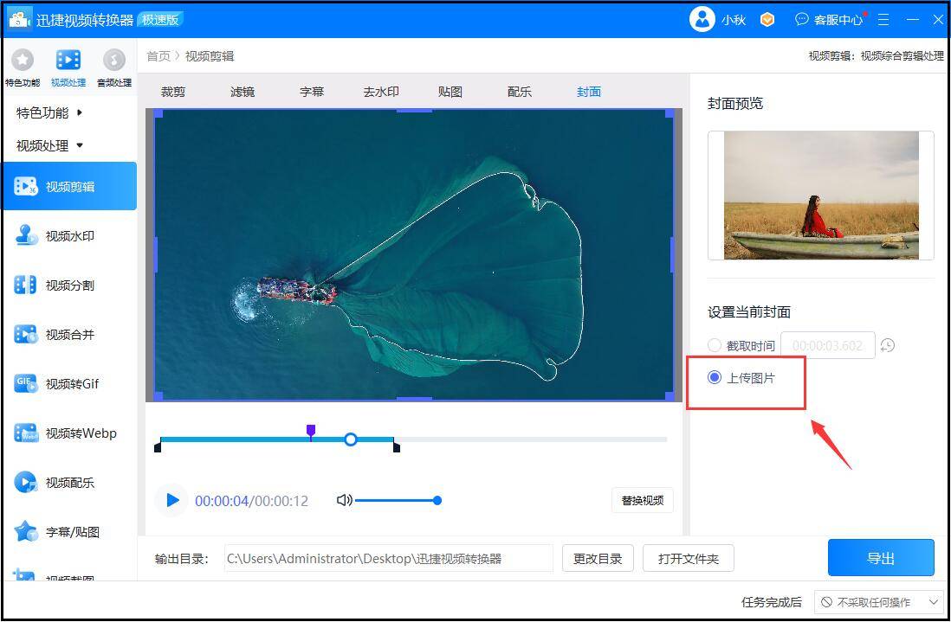Open the 视频分割 tool
This screenshot has height=622, width=951.
(63, 285)
